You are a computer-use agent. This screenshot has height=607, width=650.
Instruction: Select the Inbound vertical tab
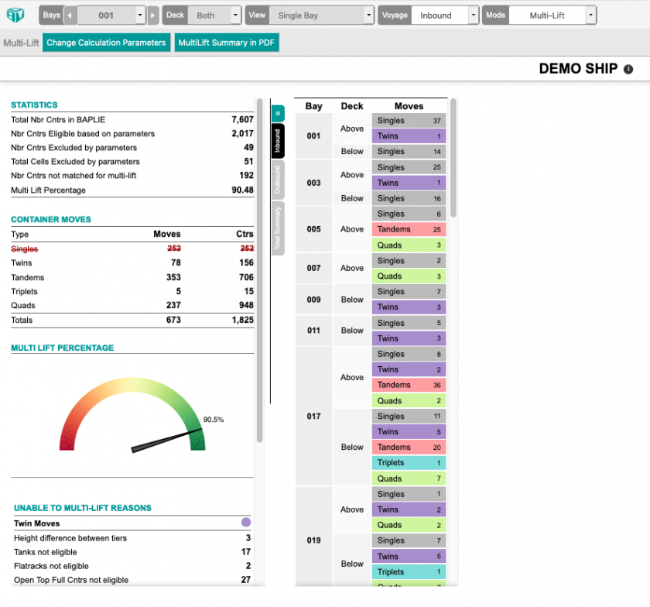(x=279, y=141)
